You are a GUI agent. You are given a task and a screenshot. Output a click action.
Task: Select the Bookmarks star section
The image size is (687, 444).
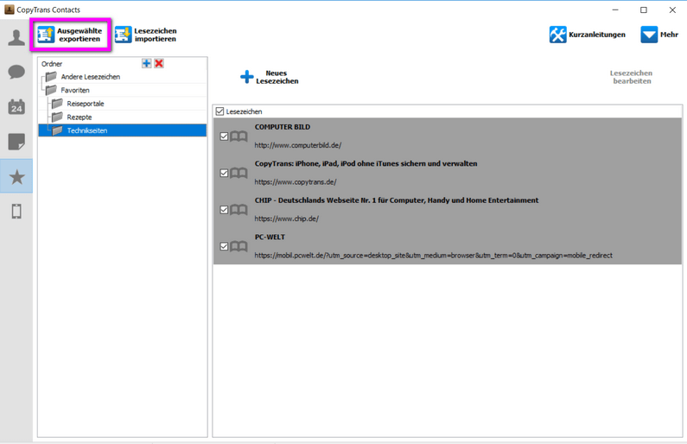tap(16, 177)
